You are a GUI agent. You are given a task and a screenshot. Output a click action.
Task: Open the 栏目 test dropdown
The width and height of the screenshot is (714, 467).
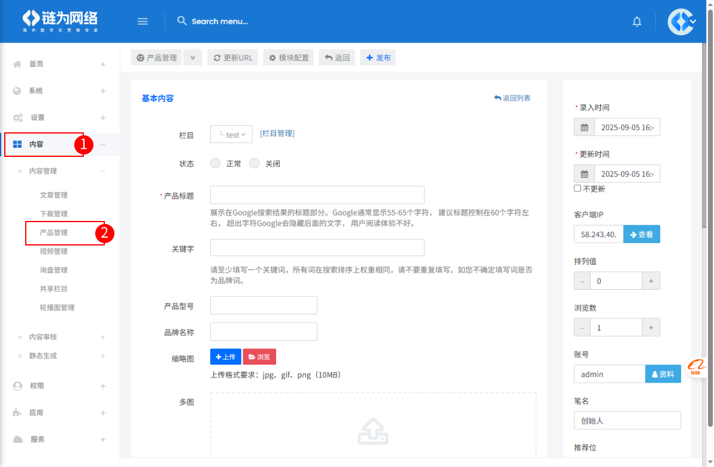click(231, 134)
